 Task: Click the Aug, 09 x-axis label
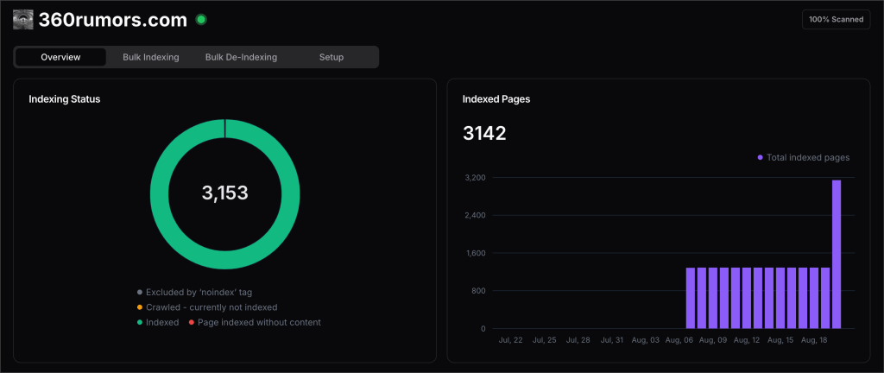712,340
